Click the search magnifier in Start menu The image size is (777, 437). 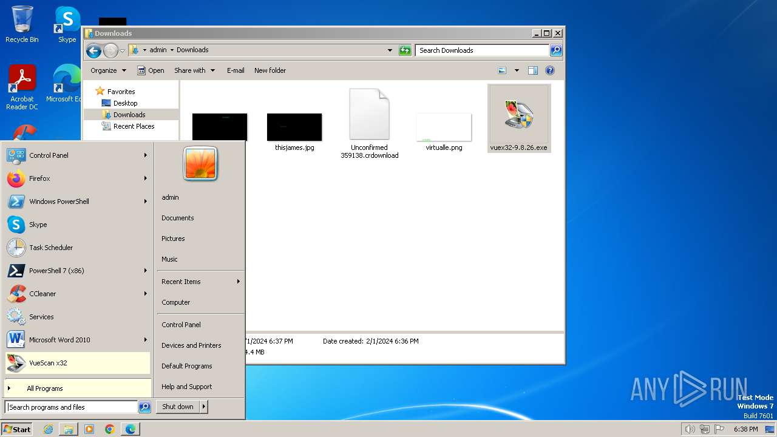click(144, 407)
